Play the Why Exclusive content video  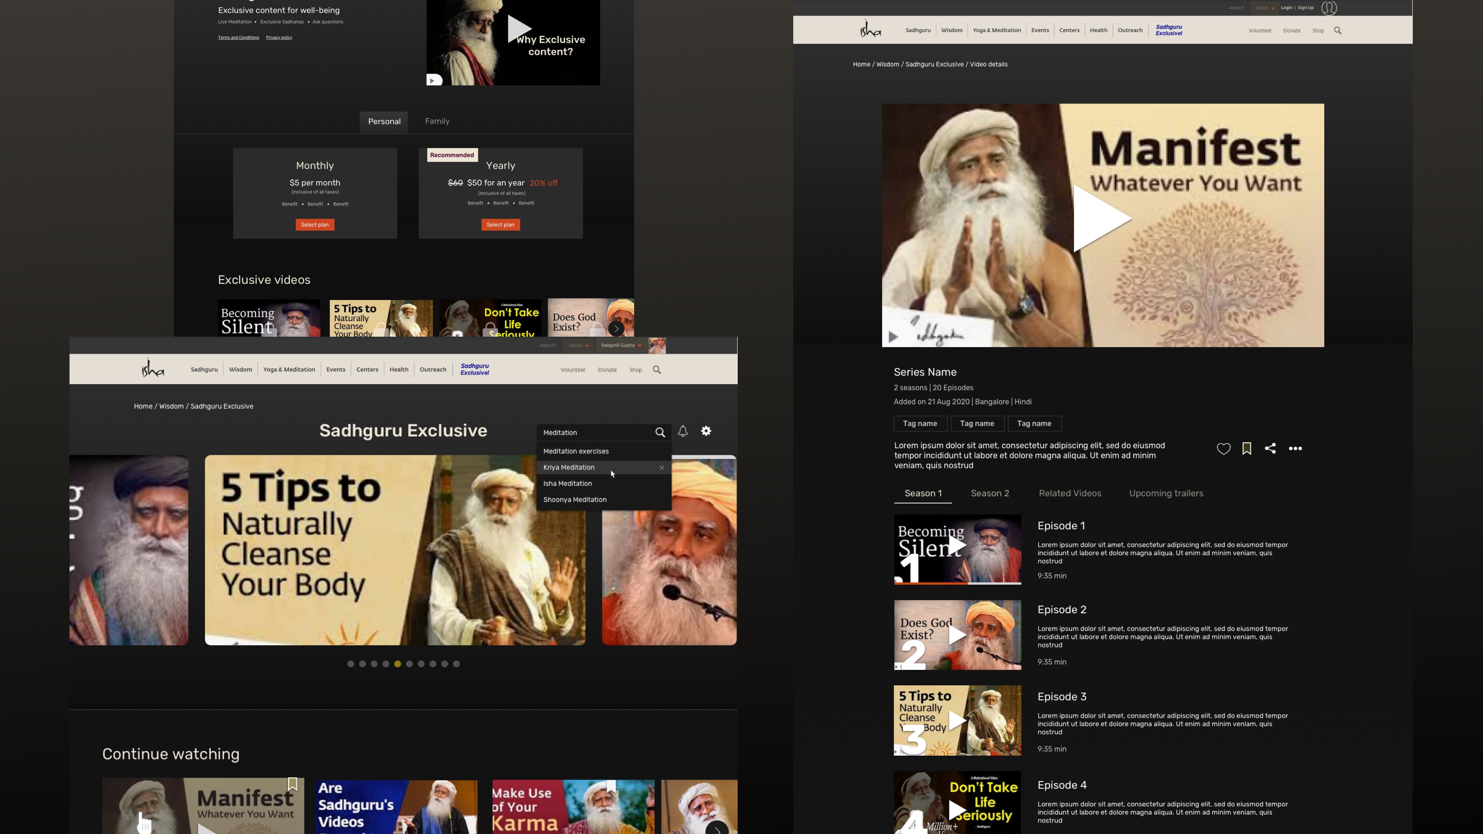coord(519,29)
